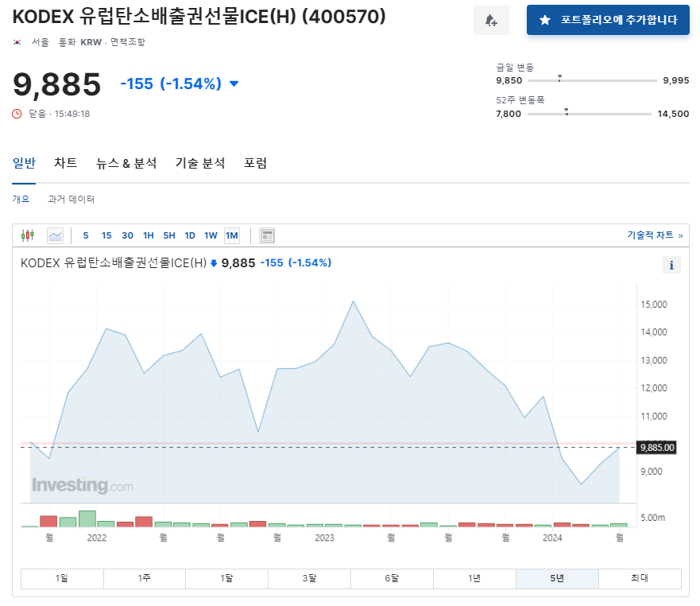This screenshot has height=606, width=700.
Task: Click the 9,885.00 price label on axis
Action: [656, 448]
